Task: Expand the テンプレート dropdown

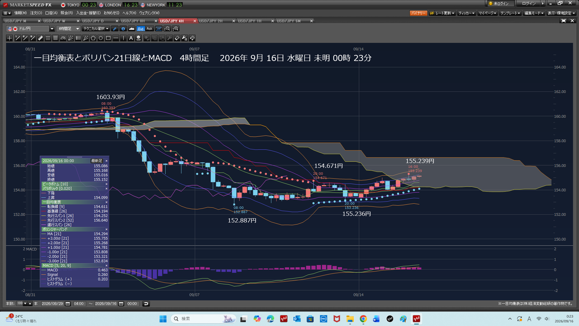Action: tap(510, 14)
